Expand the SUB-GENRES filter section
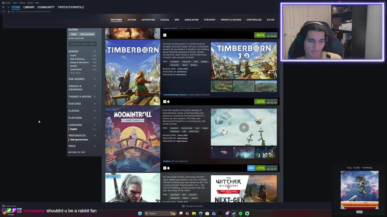 click(82, 79)
